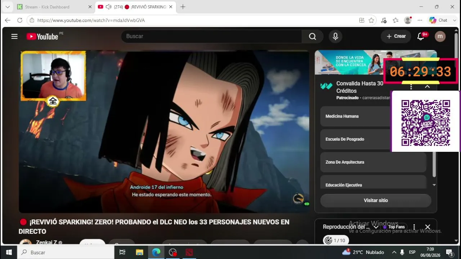
Task: Click the system tray microphone icon
Action: click(402, 252)
